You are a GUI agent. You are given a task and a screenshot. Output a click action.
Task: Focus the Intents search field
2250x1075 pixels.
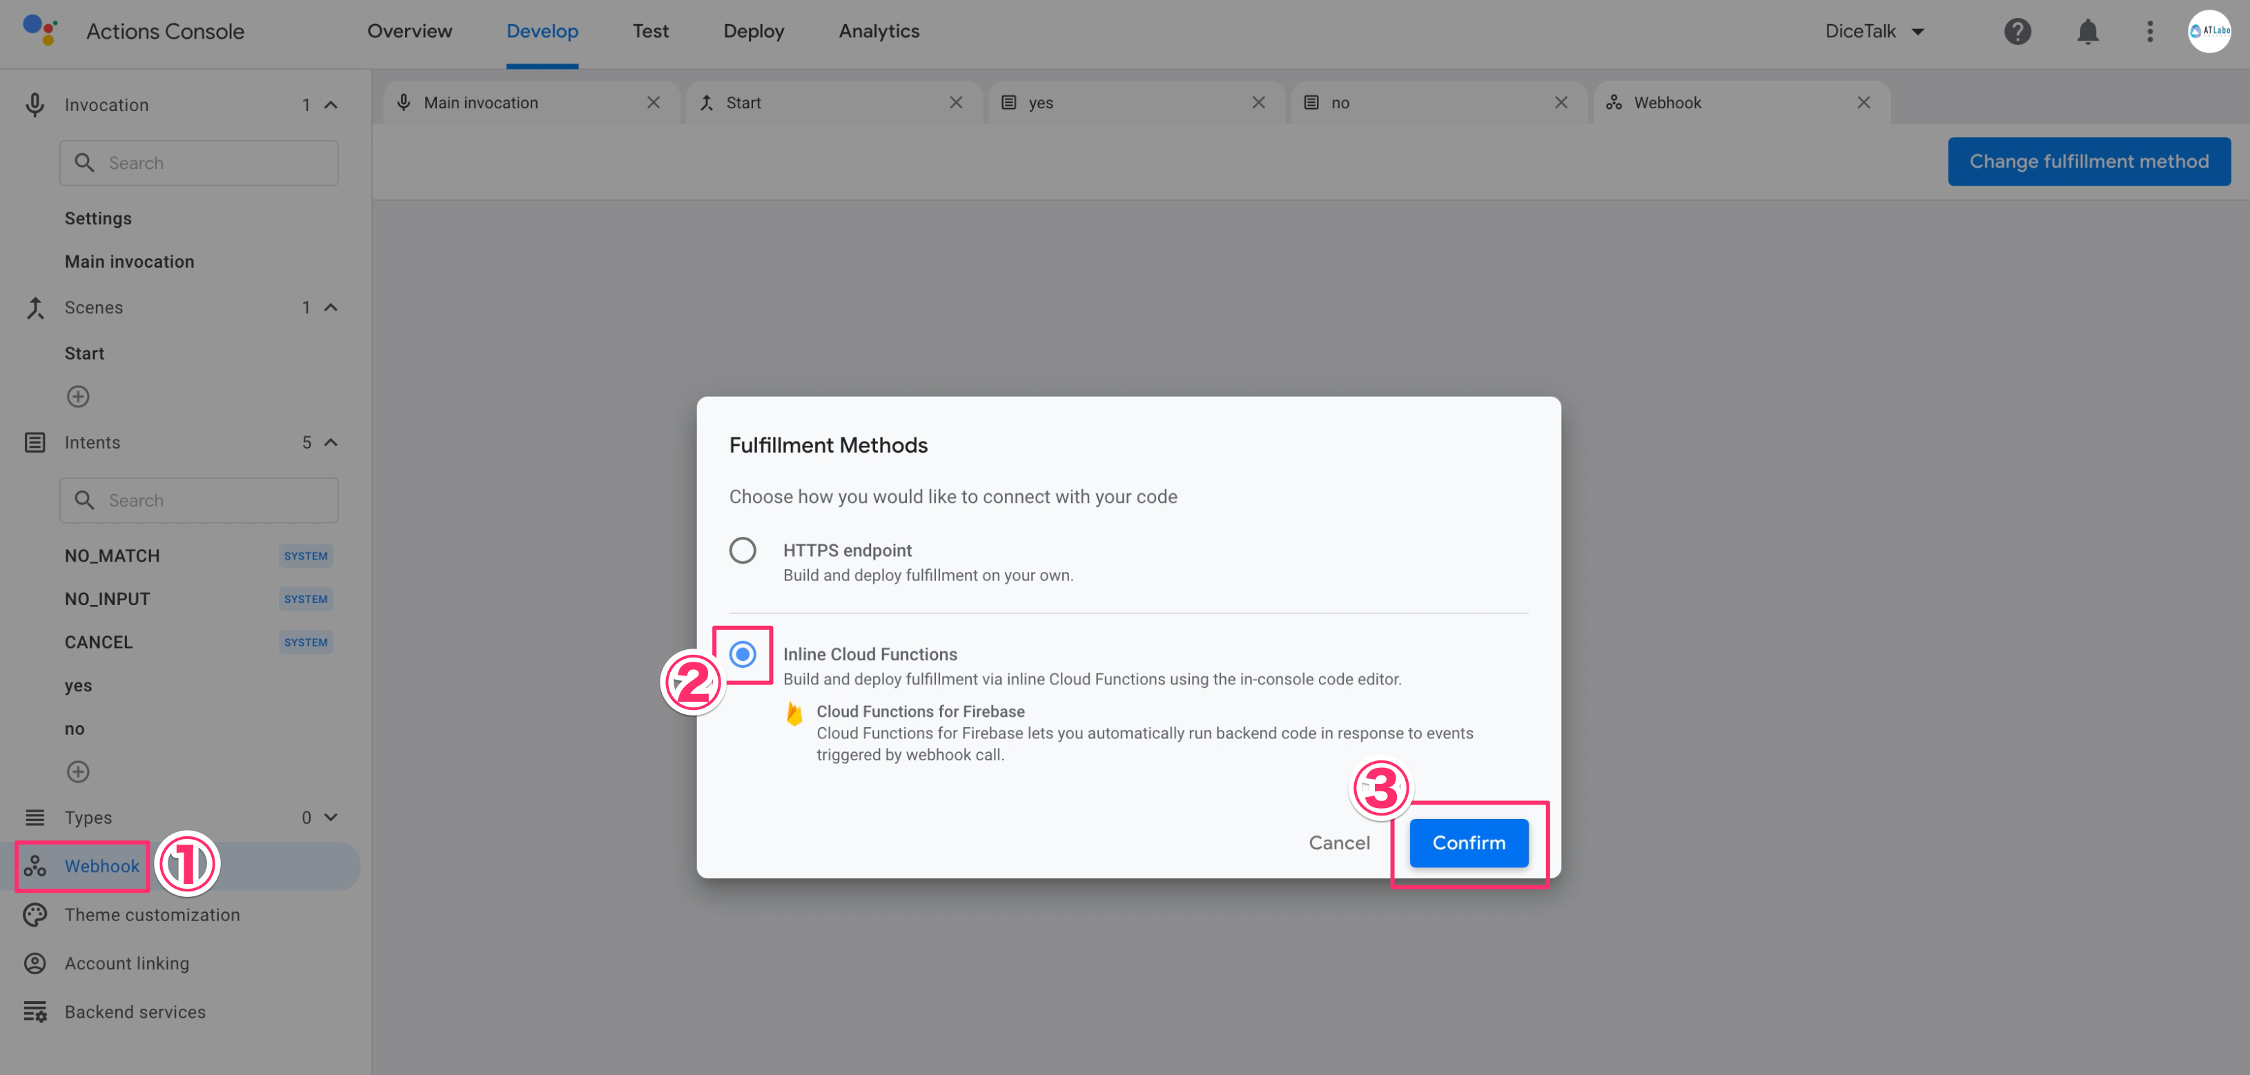pyautogui.click(x=199, y=500)
